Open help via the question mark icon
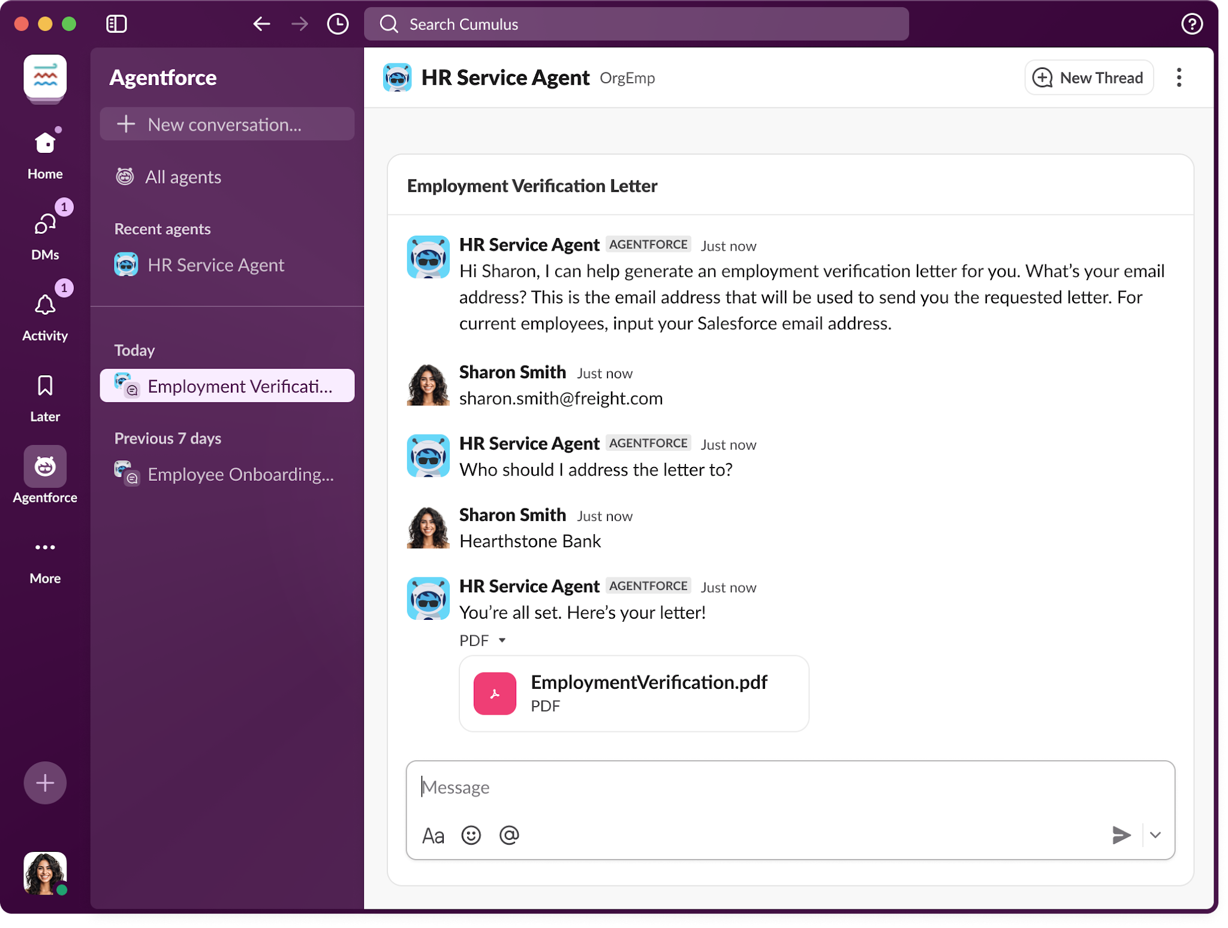 point(1192,24)
